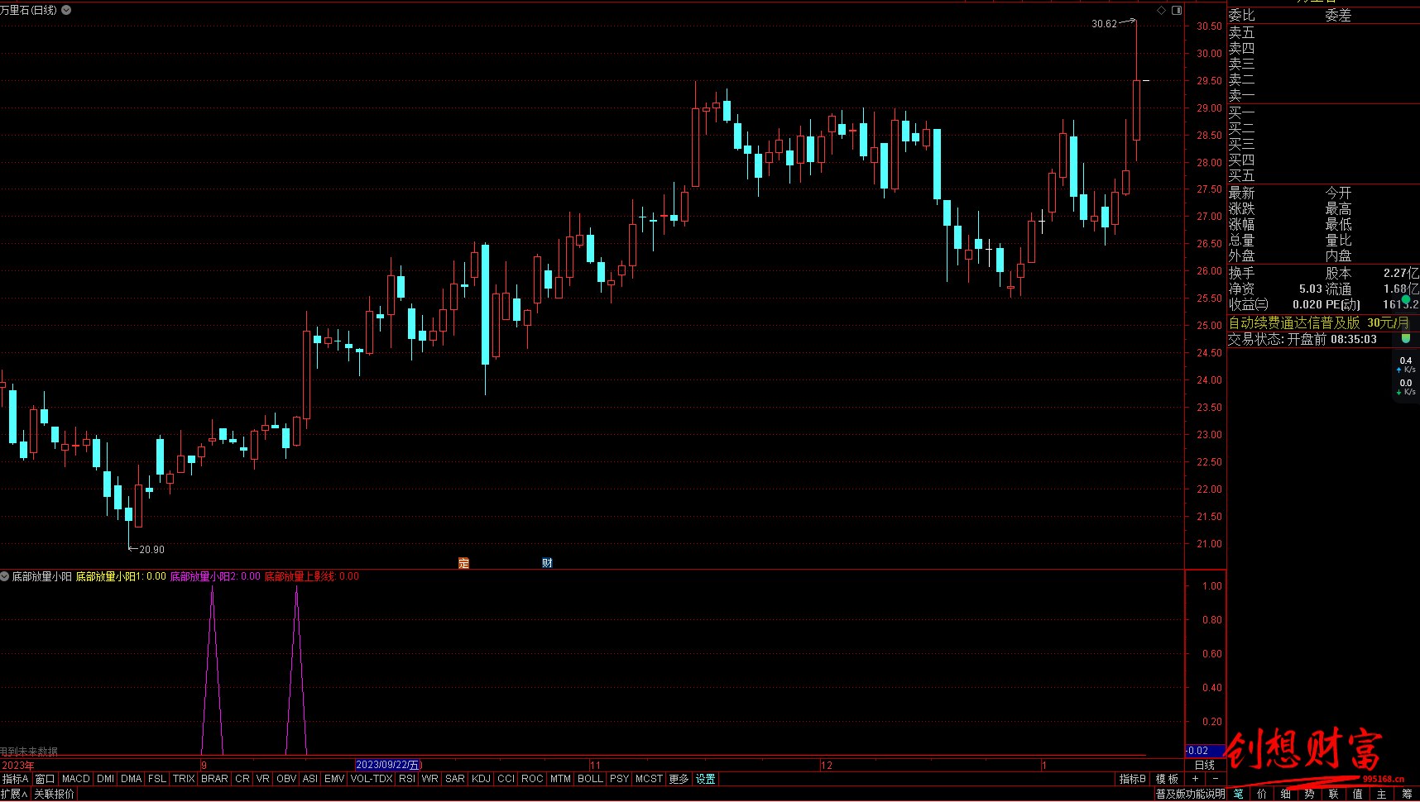1420x802 pixels.
Task: Switch indicator to DMA
Action: pos(131,779)
